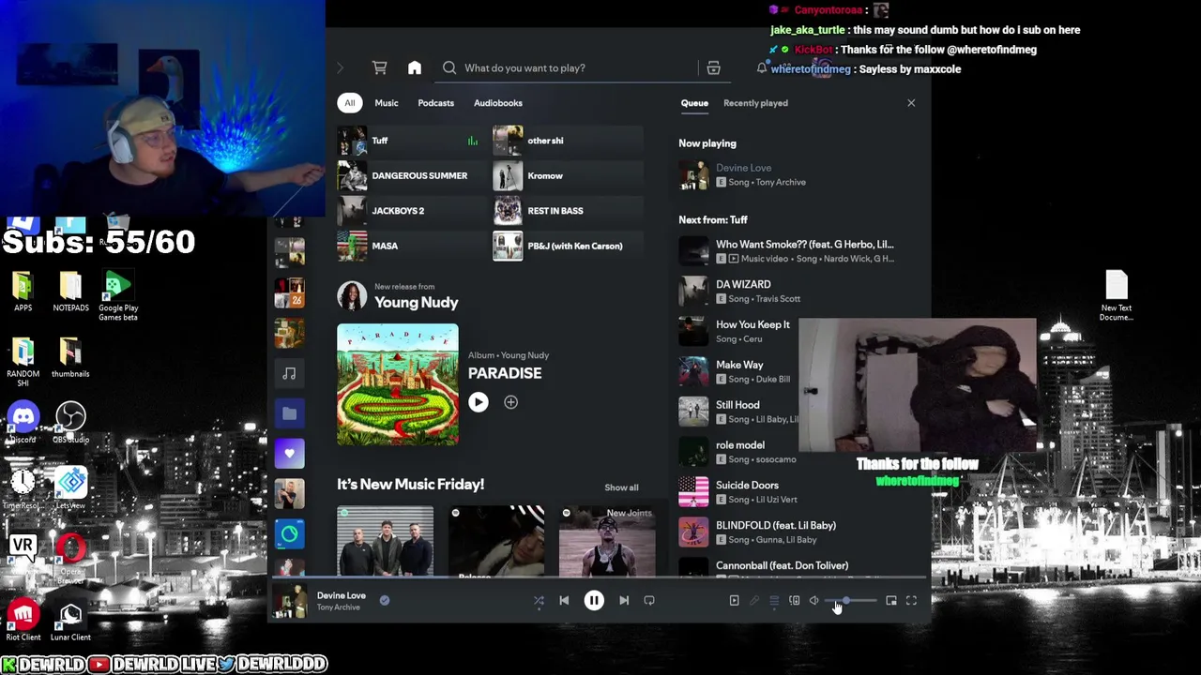
Task: Open the MASA tile
Action: tap(411, 246)
